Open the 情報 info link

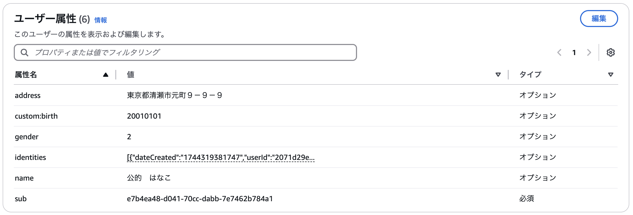101,20
